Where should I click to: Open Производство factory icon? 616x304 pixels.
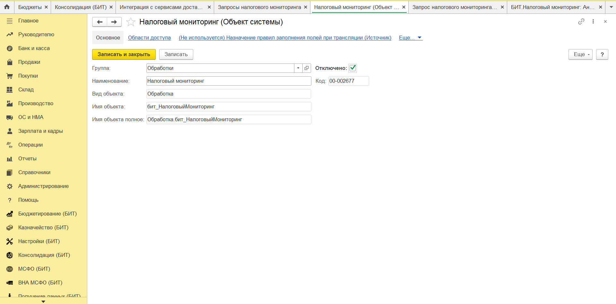pyautogui.click(x=10, y=104)
